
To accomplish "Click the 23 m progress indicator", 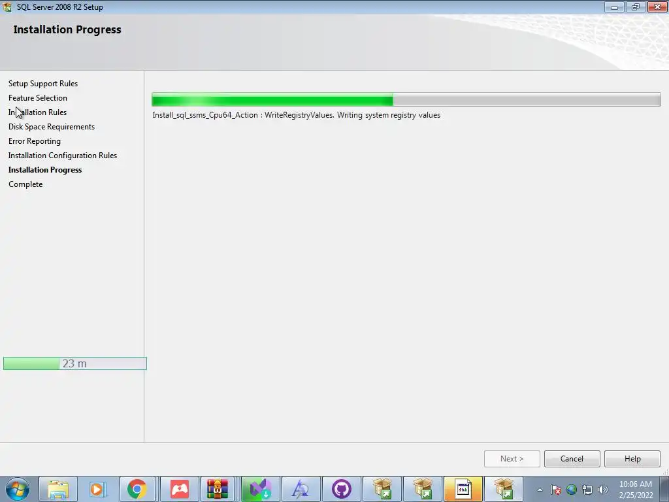I will [x=75, y=363].
